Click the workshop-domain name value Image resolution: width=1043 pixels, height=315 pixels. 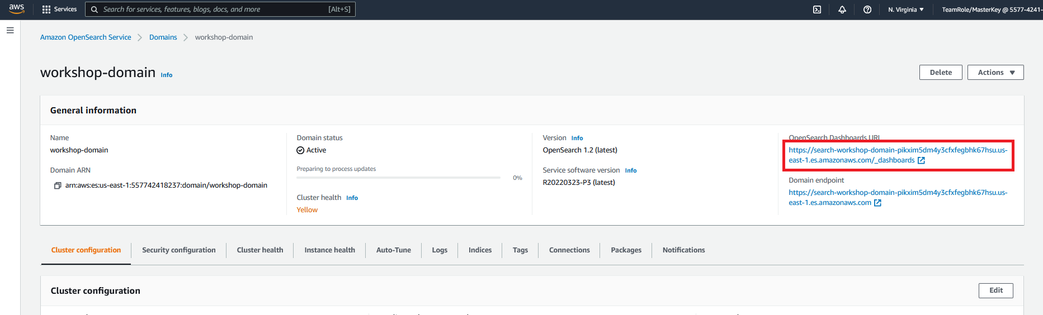pos(79,150)
